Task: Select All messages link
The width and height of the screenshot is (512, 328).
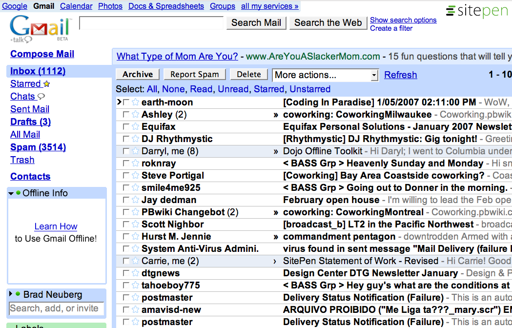Action: 151,89
